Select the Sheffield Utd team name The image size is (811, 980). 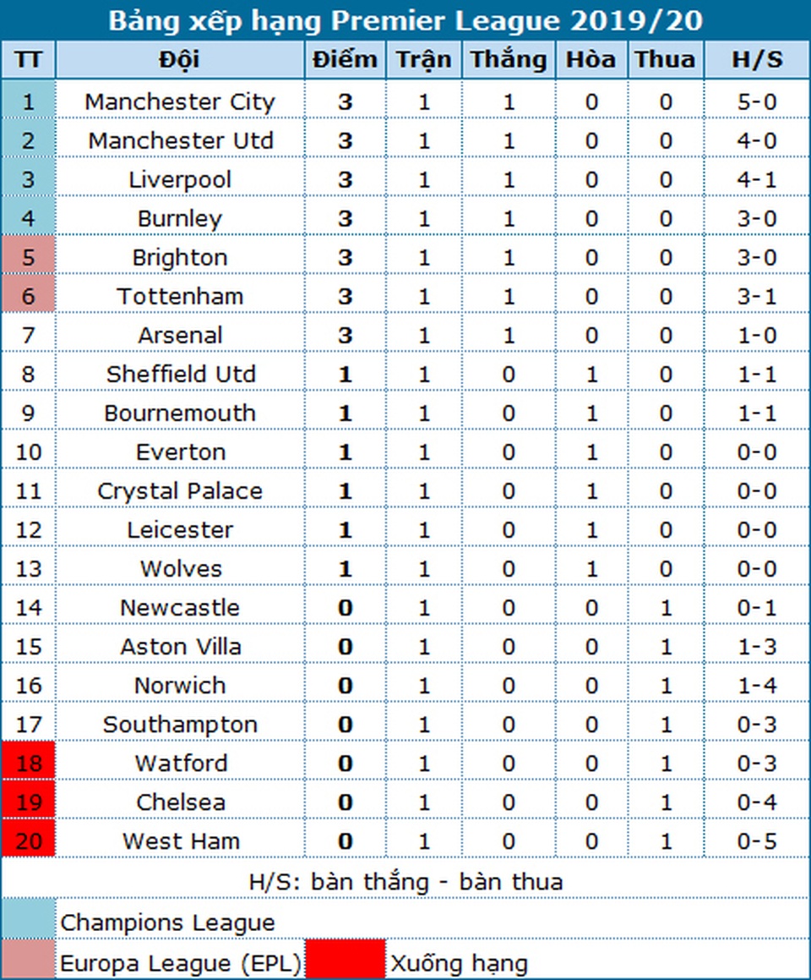(180, 375)
